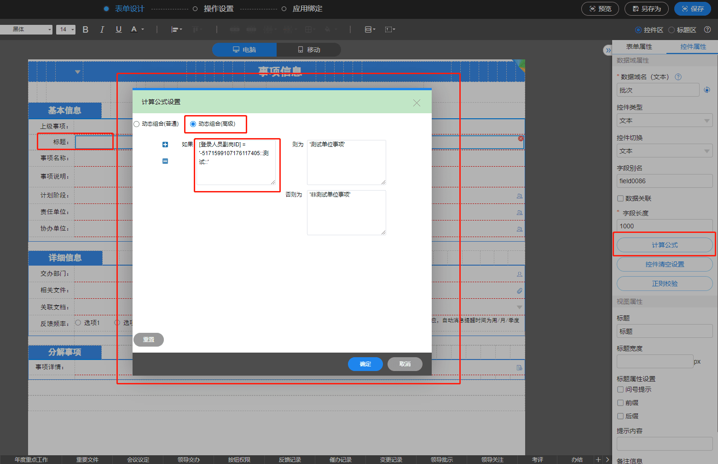Close the 计算公式设置 dialog
This screenshot has width=718, height=464.
point(417,103)
